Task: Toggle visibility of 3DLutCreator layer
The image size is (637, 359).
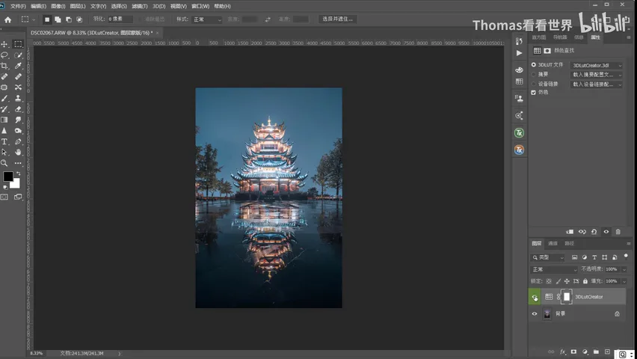Action: point(535,297)
